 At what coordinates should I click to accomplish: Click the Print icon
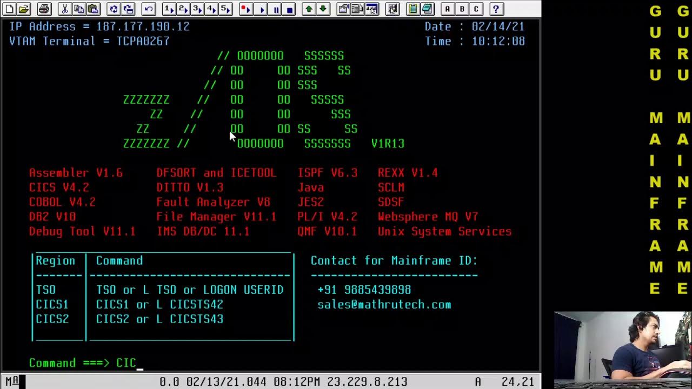coord(44,9)
